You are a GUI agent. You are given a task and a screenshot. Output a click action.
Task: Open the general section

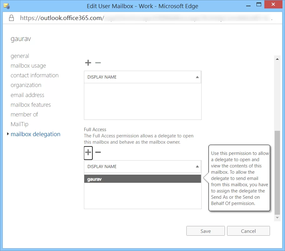[x=20, y=56]
